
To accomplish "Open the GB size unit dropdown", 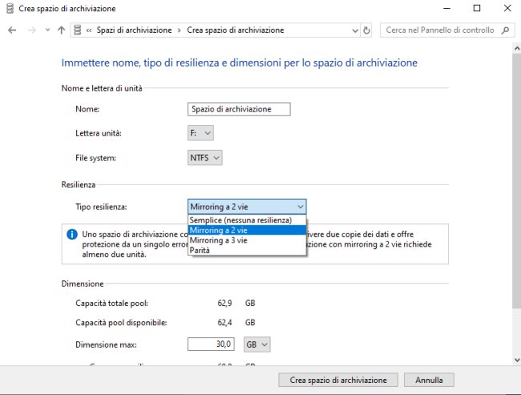I will (257, 344).
